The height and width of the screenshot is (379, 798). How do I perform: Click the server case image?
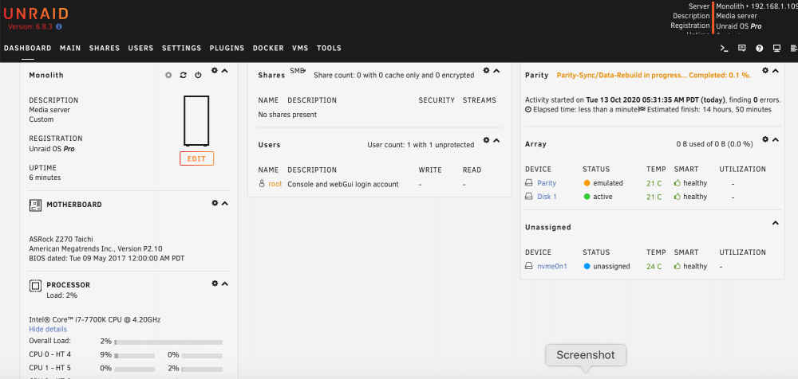[x=196, y=120]
